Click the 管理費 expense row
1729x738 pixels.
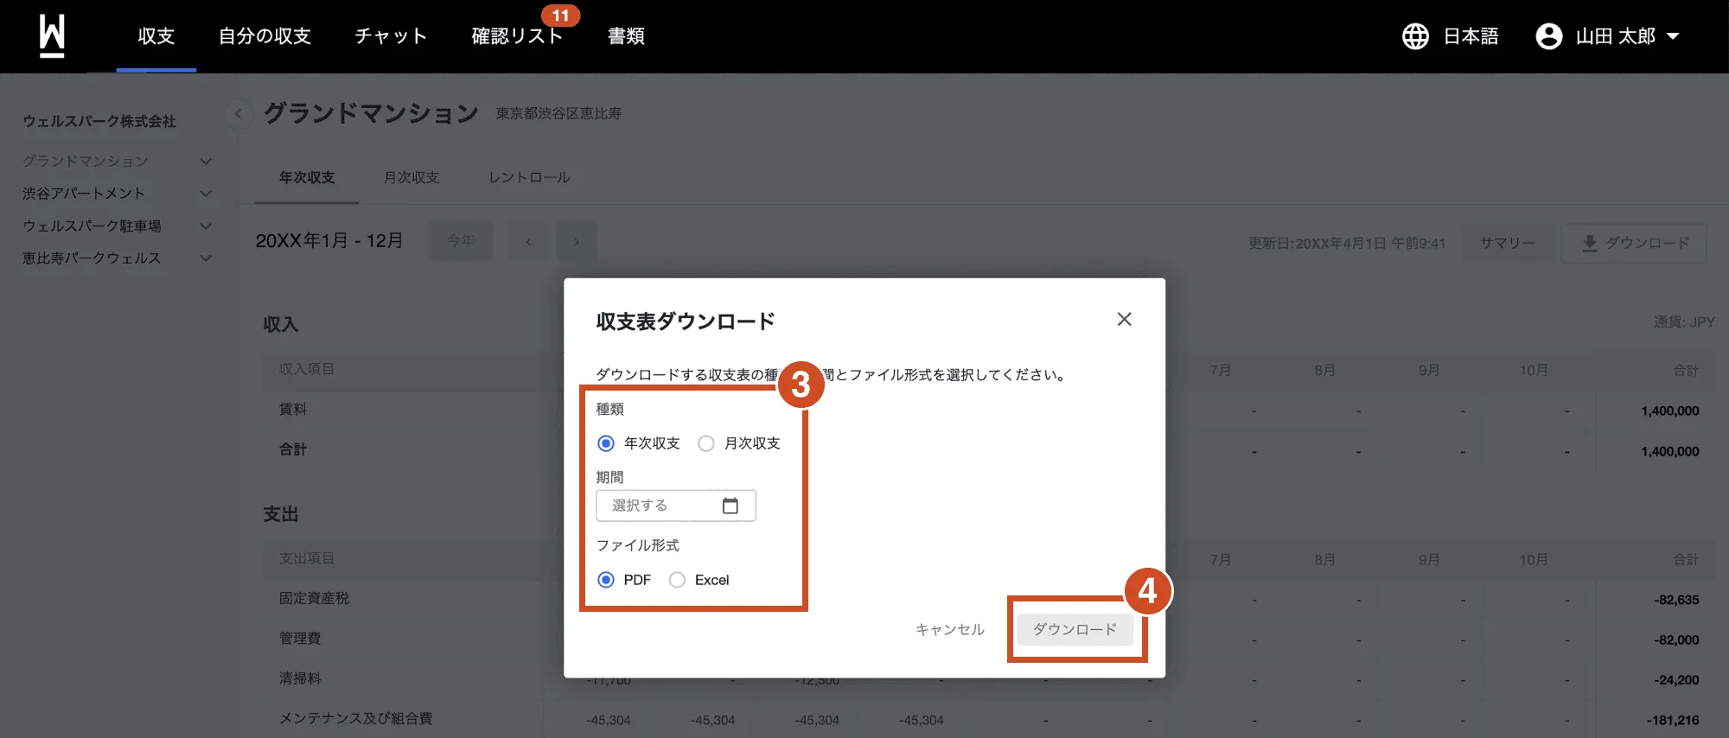click(300, 638)
